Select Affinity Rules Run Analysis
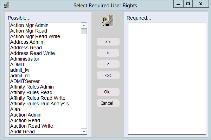The image size is (211, 140). (39, 104)
